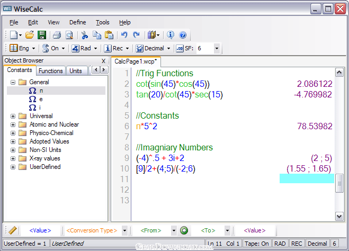Screen dimensions: 349x251
Task: Expand the Atomic and Nuclear folder
Action: point(13,124)
